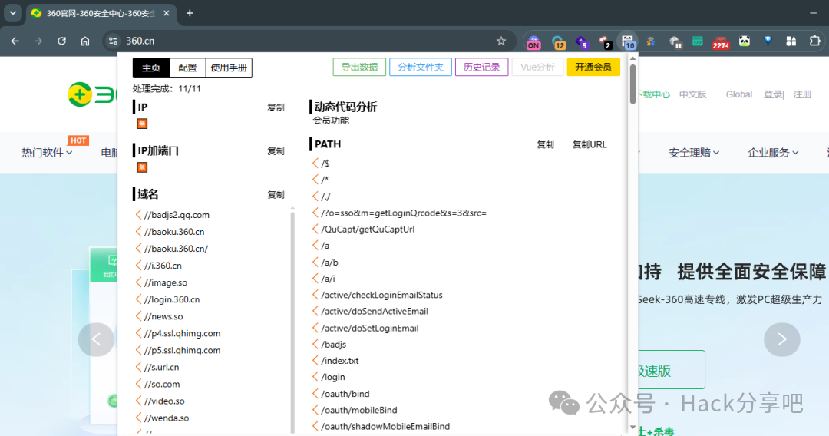829x436 pixels.
Task: Click the detective hat extension icon
Action: pyautogui.click(x=651, y=41)
